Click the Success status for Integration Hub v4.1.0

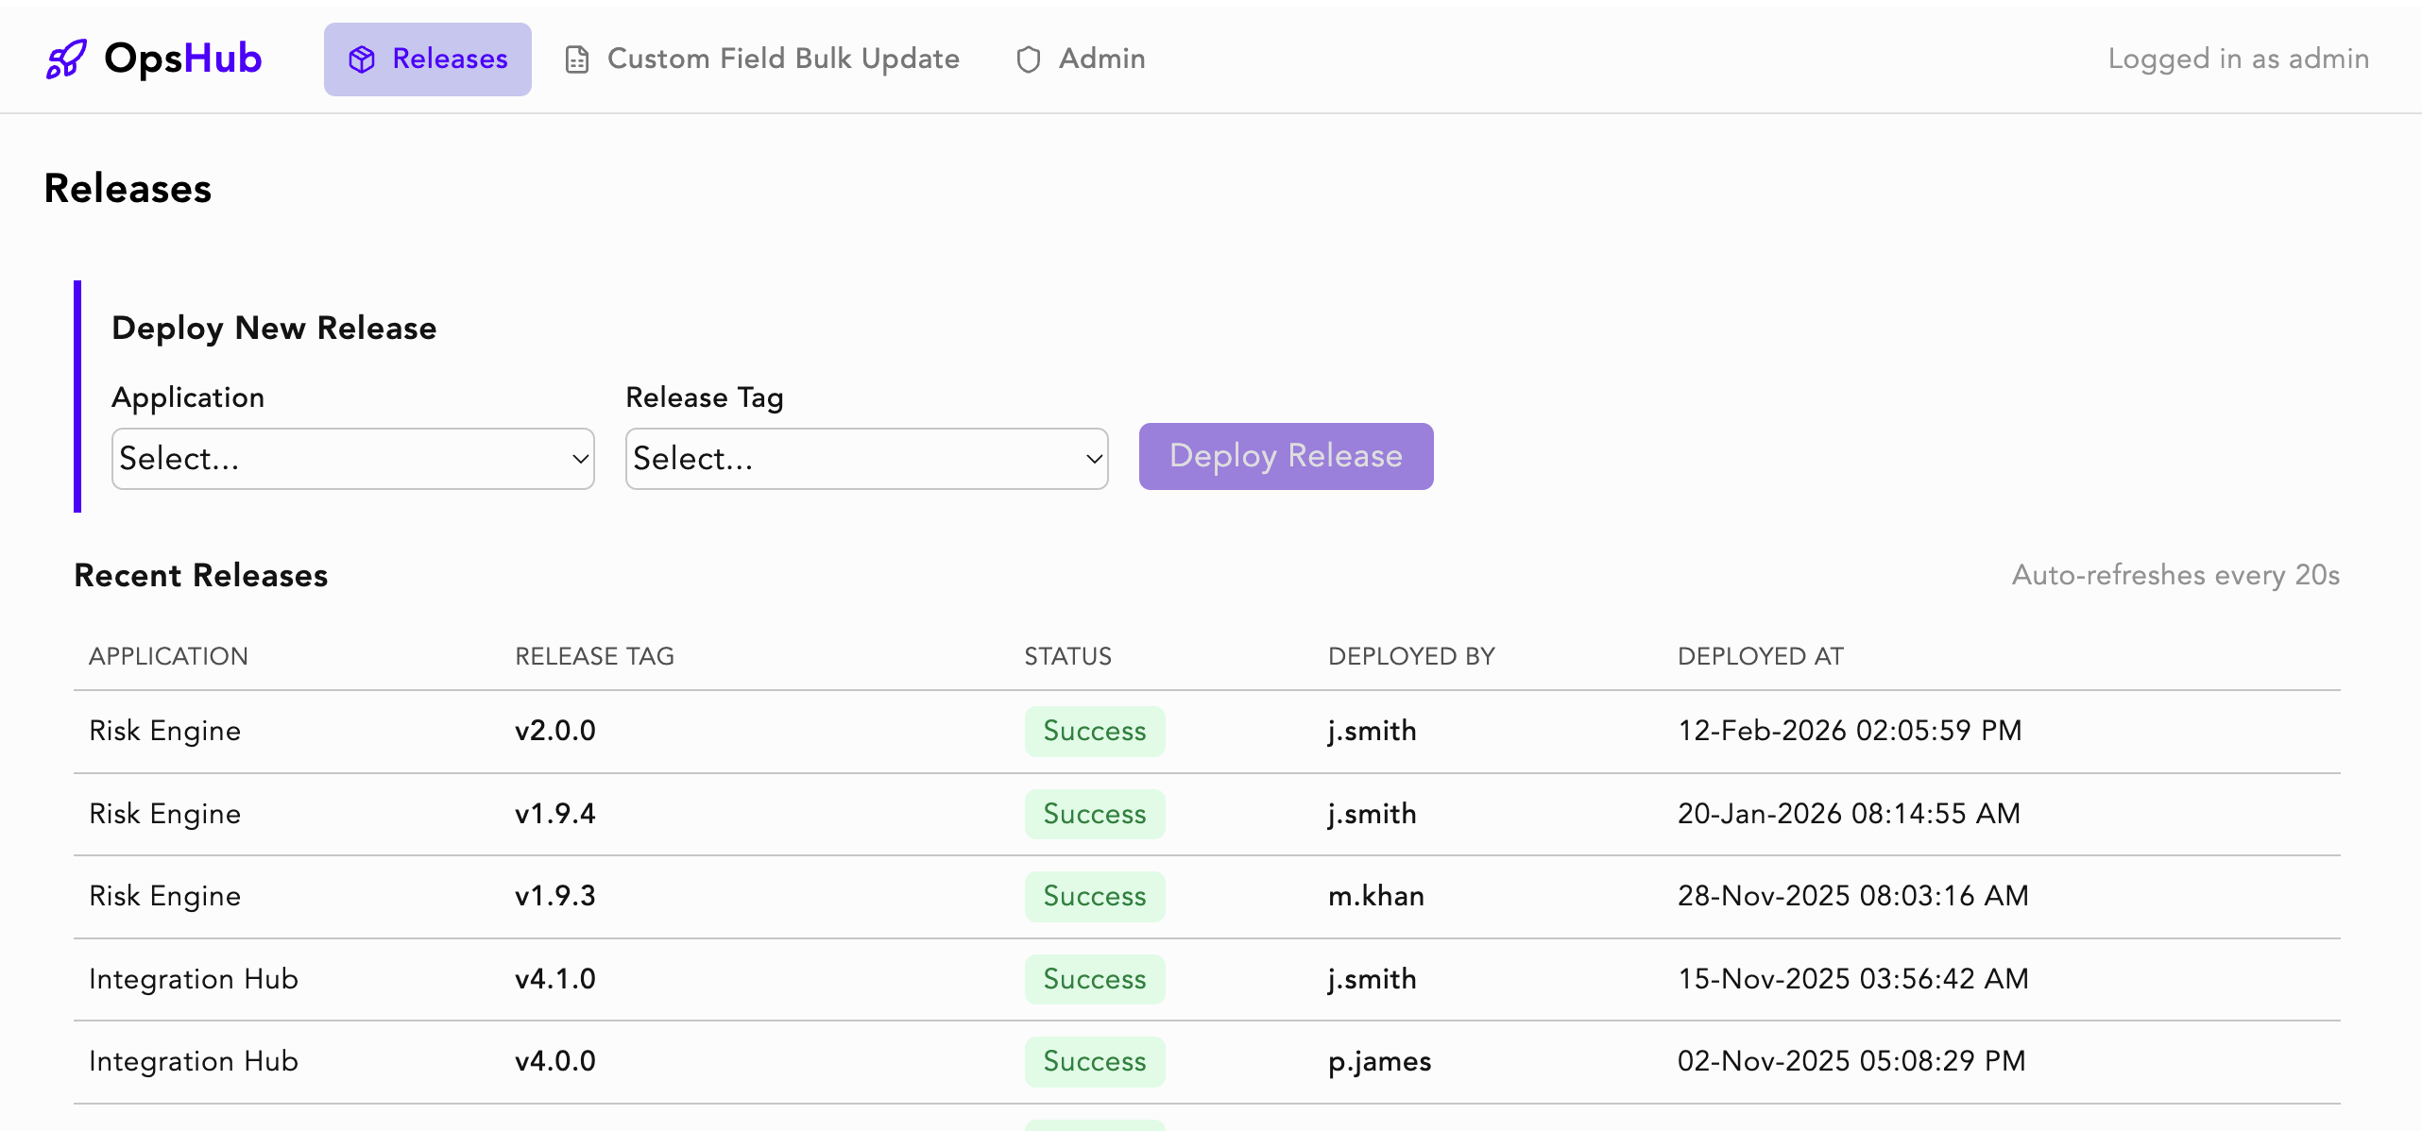click(1094, 979)
